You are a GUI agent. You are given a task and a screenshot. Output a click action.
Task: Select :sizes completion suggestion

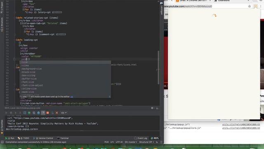[x=65, y=65]
